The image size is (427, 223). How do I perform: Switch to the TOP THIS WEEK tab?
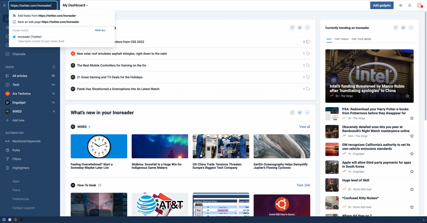[x=361, y=39]
